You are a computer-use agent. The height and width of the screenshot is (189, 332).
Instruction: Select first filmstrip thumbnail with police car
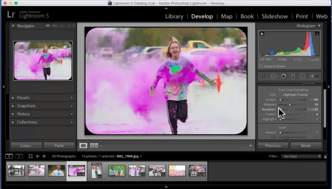click(16, 170)
